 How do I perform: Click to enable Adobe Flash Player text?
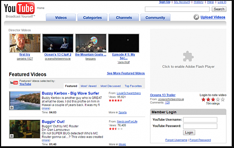tap(188, 67)
